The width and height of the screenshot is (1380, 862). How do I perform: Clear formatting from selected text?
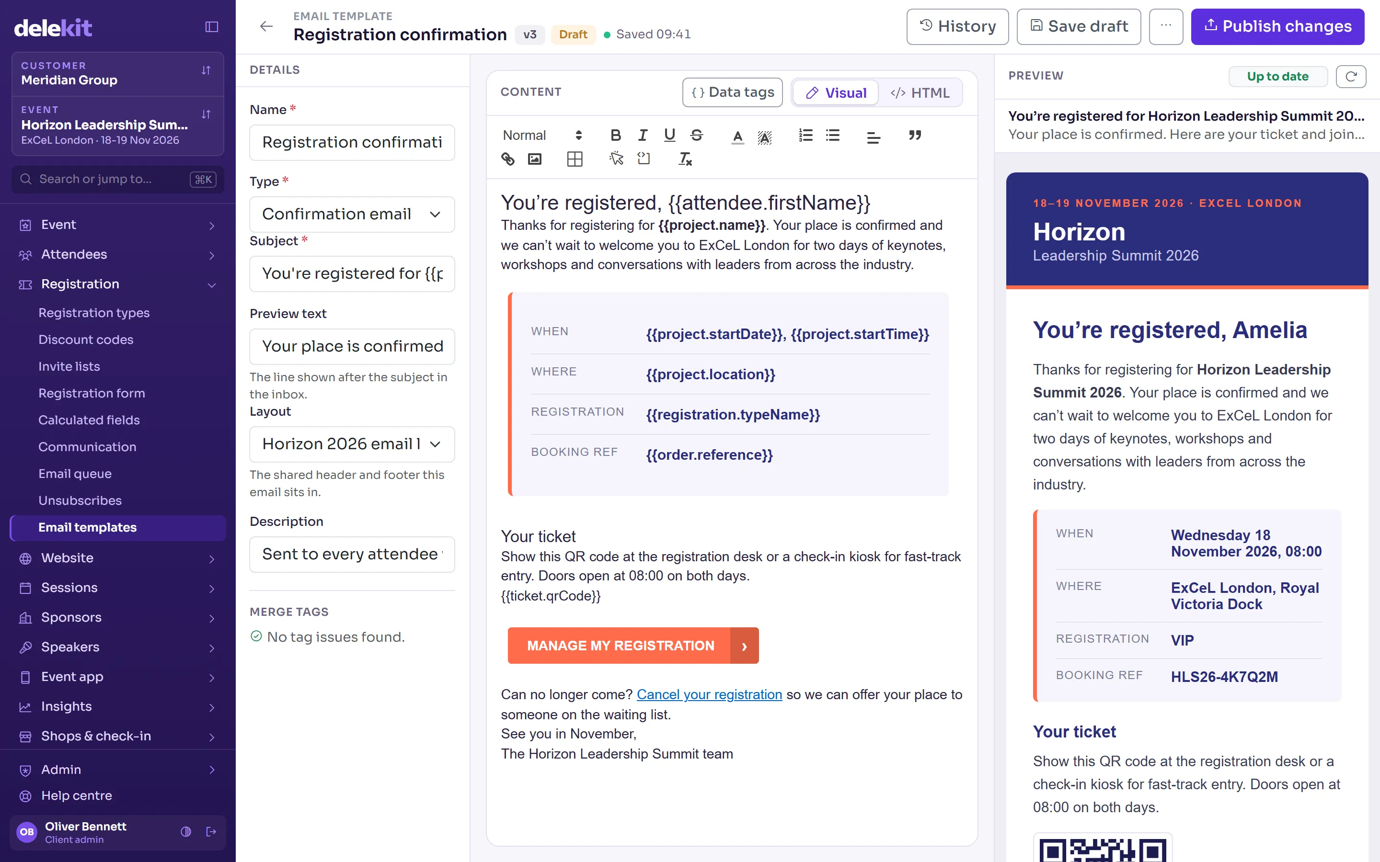coord(684,159)
